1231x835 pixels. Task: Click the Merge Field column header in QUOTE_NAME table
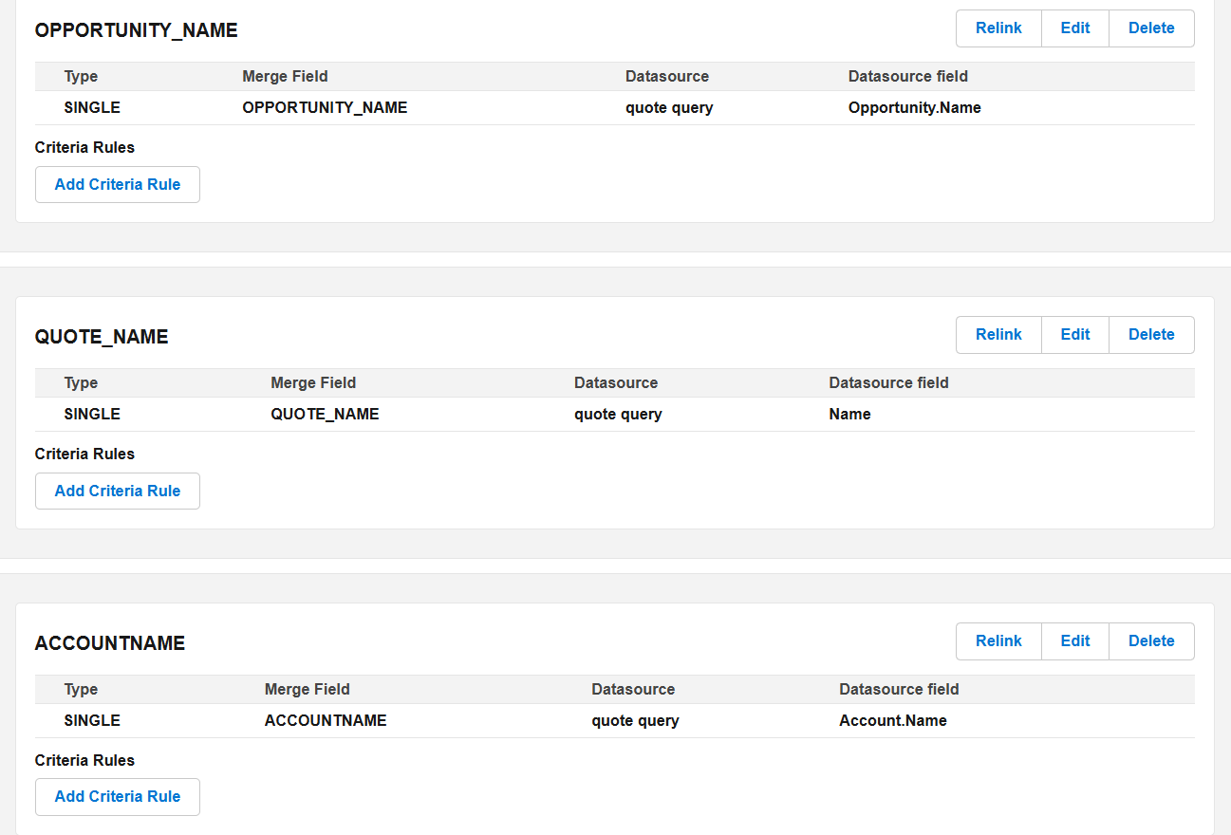tap(313, 383)
